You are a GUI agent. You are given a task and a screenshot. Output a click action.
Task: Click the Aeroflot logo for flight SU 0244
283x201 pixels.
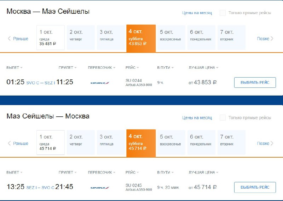[x=100, y=83]
